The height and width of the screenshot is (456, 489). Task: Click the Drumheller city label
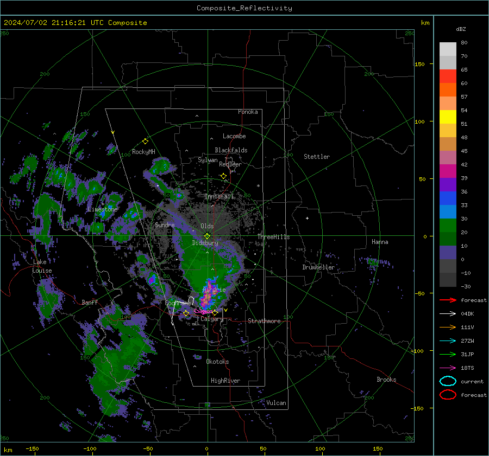coord(318,267)
